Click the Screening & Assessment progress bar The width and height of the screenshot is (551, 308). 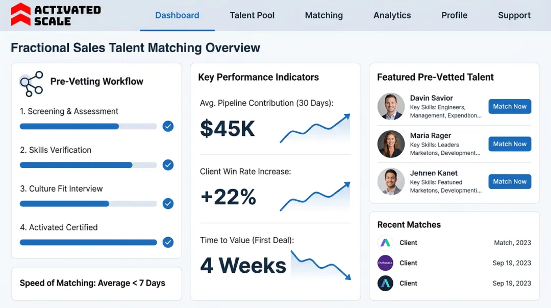point(88,126)
